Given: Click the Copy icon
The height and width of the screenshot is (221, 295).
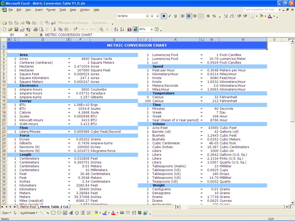Looking at the screenshot, I should tap(60, 29).
